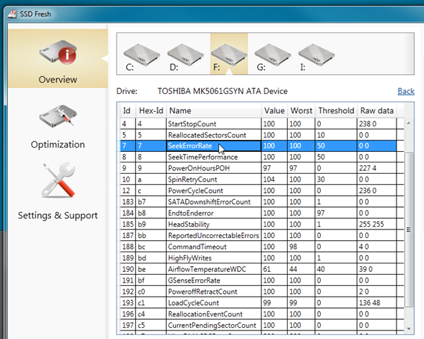Image resolution: width=424 pixels, height=339 pixels.
Task: Select the G: drive icon
Action: (273, 55)
